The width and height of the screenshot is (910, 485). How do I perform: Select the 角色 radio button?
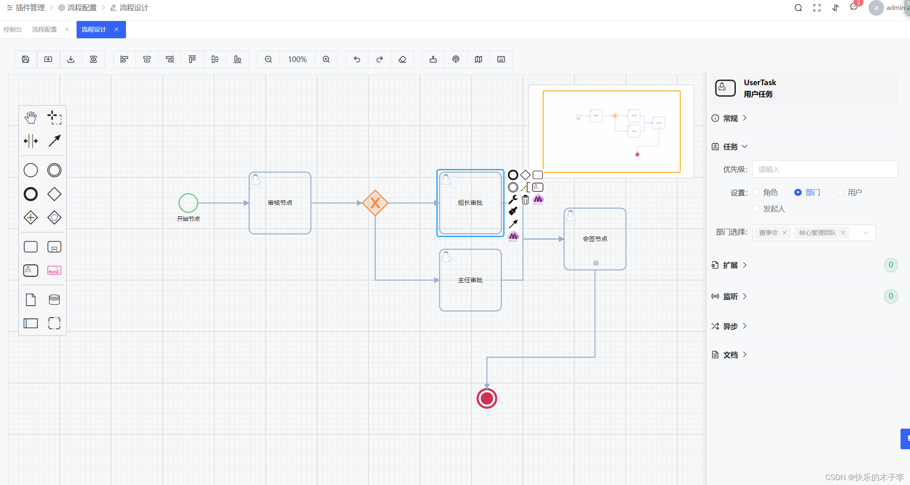(x=756, y=192)
